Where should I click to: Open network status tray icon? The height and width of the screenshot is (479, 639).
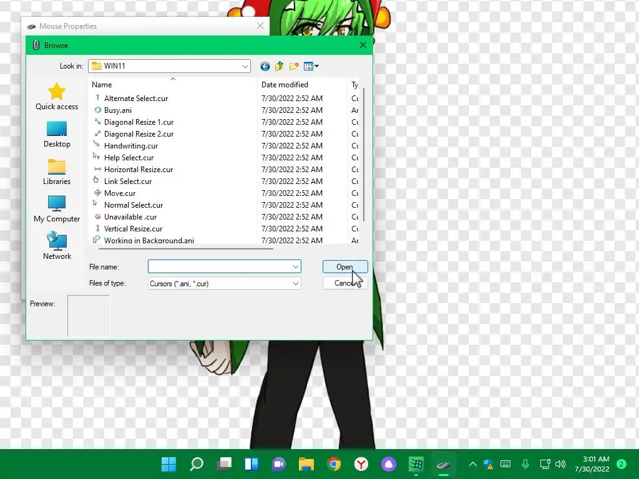click(x=545, y=464)
